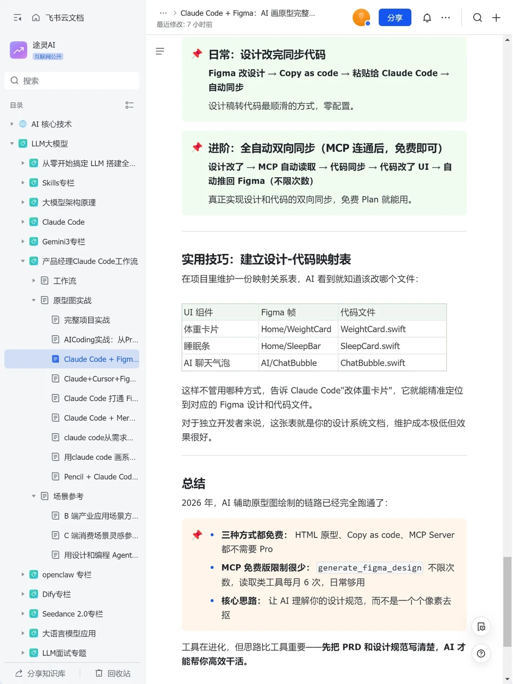Select table cell AI 聊天气泡
Screen dimensions: 513x684
220,363
